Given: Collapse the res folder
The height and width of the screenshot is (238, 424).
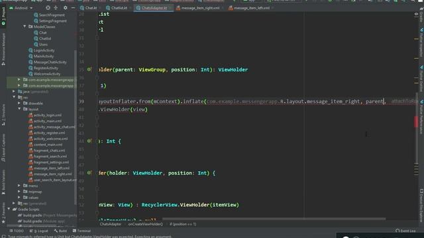Looking at the screenshot, I should 14,97.
